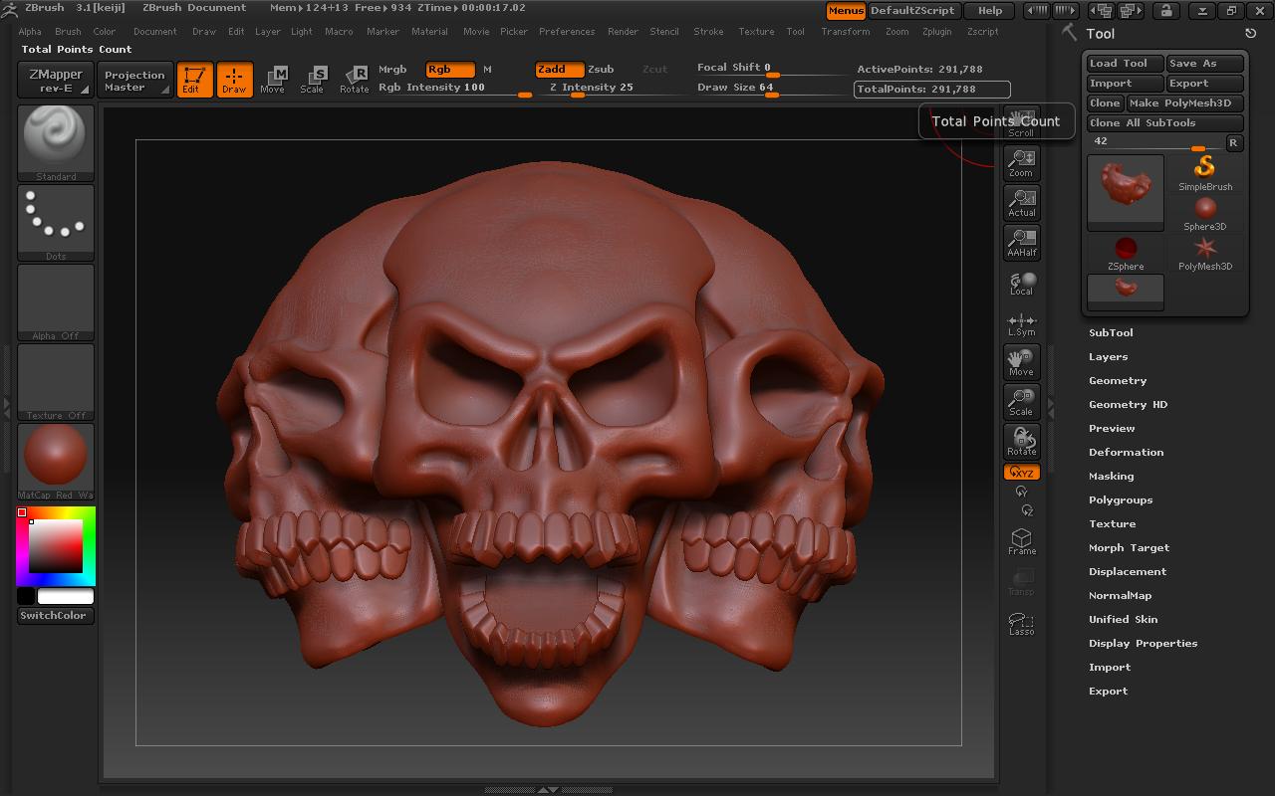1275x796 pixels.
Task: Select the Edit mode icon
Action: coord(194,80)
